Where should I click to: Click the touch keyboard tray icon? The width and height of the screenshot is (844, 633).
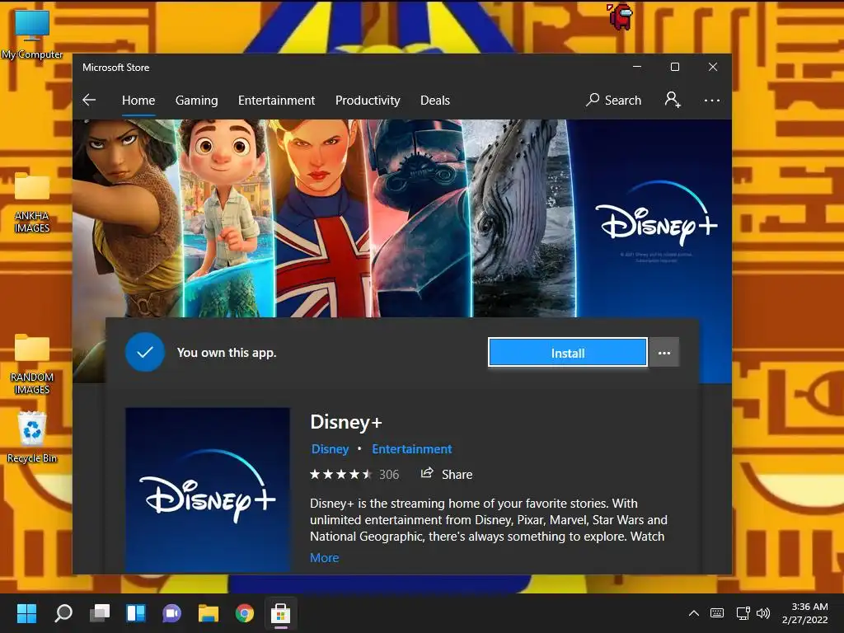pyautogui.click(x=717, y=612)
